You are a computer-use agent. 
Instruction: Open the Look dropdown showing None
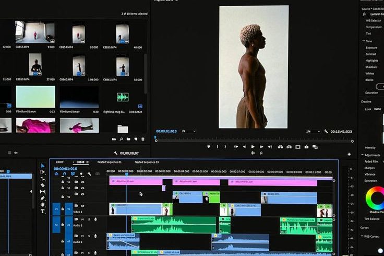[379, 109]
